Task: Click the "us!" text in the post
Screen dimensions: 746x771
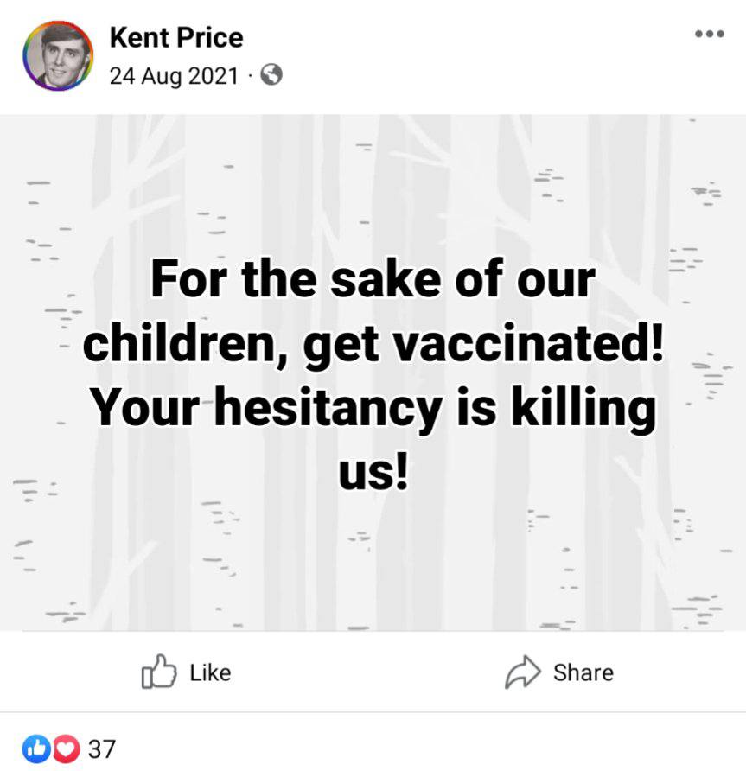Action: pyautogui.click(x=372, y=473)
